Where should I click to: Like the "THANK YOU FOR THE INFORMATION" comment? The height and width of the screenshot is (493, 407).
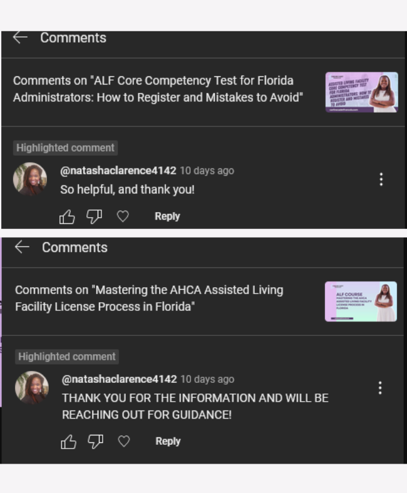(x=68, y=442)
